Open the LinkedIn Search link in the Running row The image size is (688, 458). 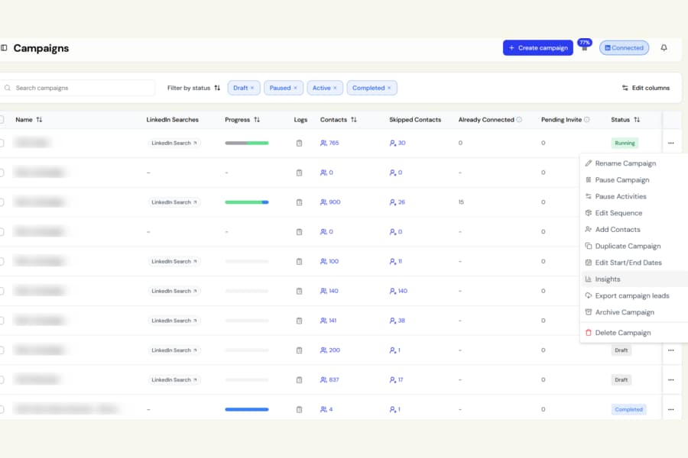pos(174,143)
